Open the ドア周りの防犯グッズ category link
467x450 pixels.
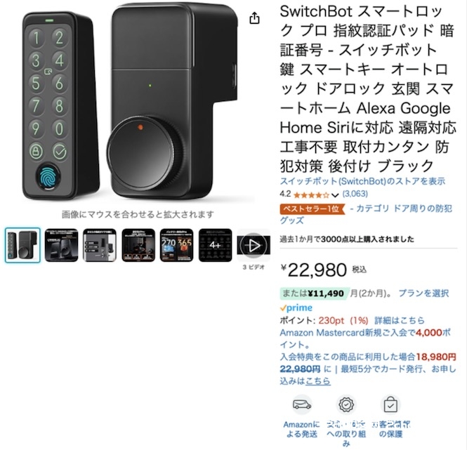pos(366,214)
